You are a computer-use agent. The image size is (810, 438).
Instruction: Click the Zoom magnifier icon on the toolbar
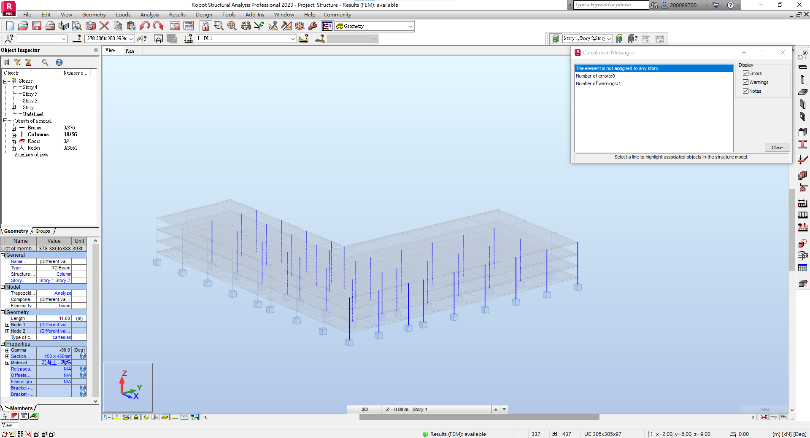pos(218,26)
